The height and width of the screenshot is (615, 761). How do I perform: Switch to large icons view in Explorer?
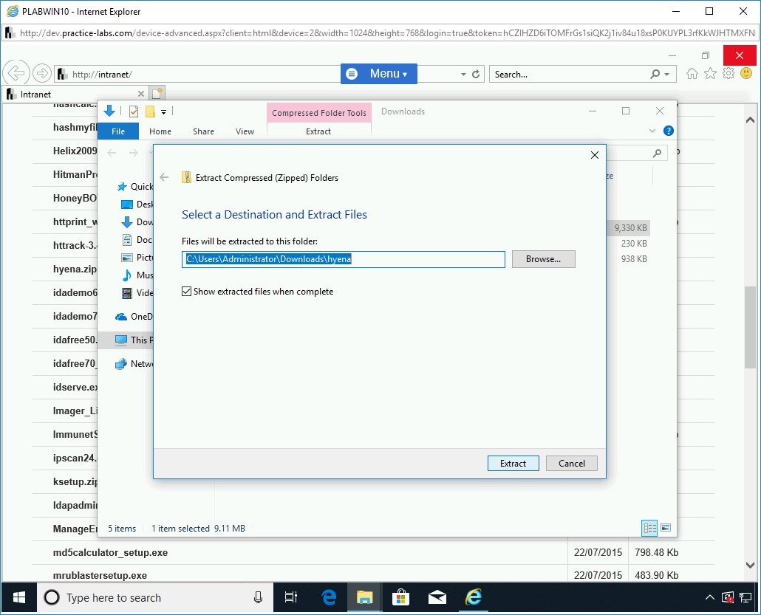click(x=666, y=528)
